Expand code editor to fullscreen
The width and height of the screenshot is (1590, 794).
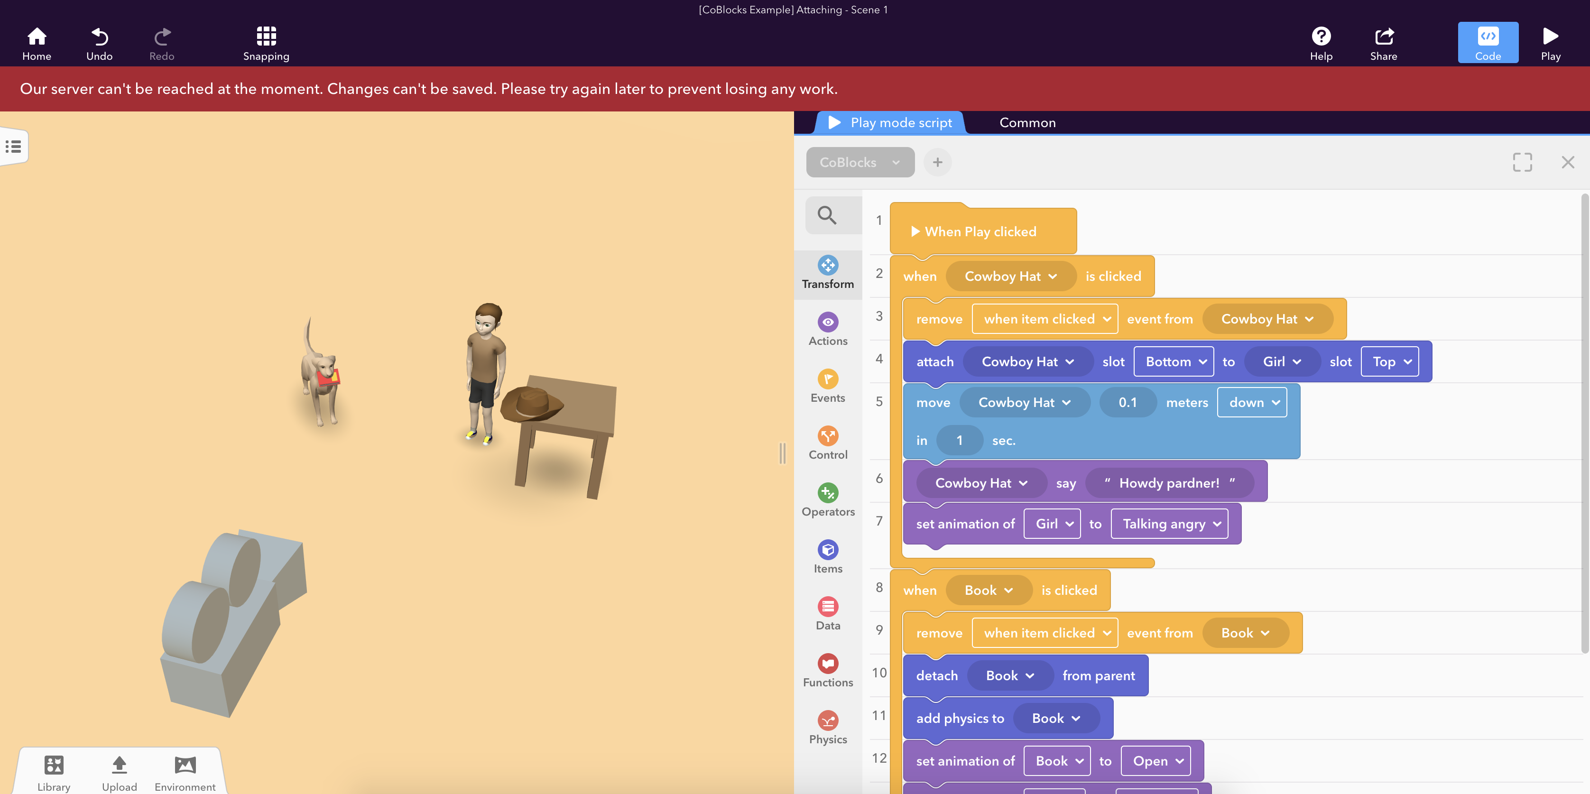click(1522, 162)
